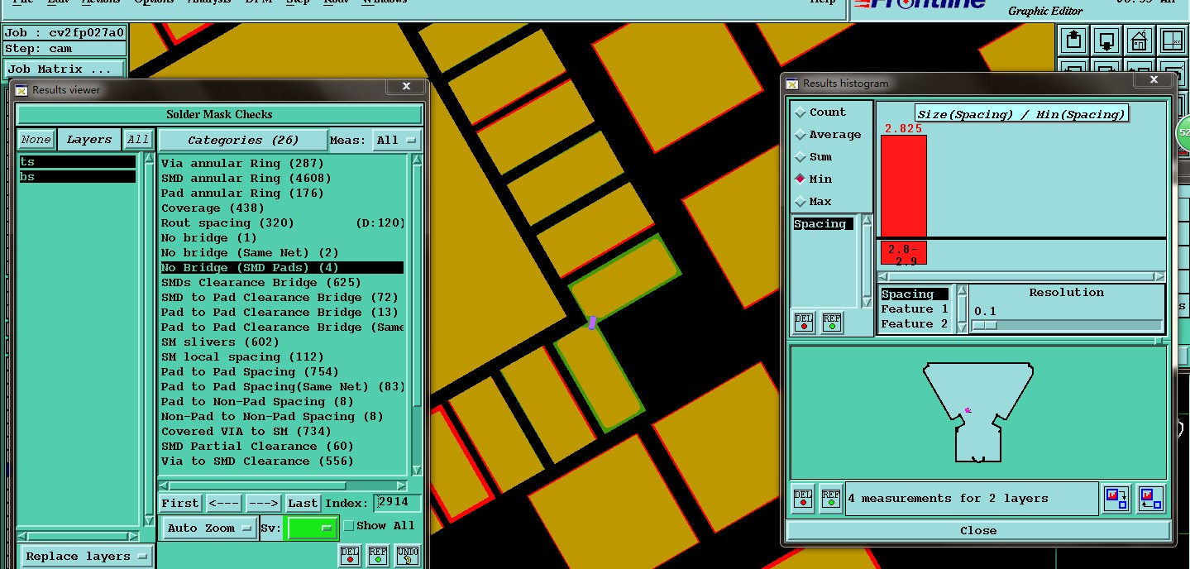Select the Min radio option
Viewport: 1190px width, 569px height.
801,179
